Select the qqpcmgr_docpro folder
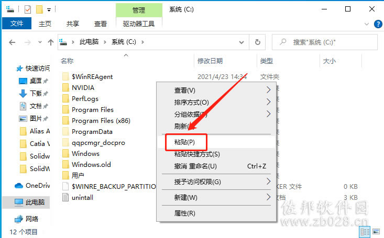 (x=94, y=143)
